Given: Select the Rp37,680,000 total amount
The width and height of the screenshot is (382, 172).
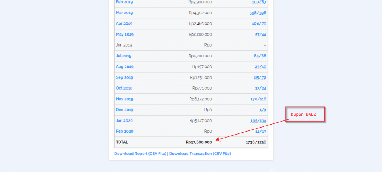Looking at the screenshot, I should pos(198,142).
